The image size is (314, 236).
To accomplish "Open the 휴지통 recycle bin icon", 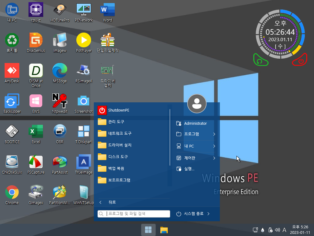I will (12, 43).
